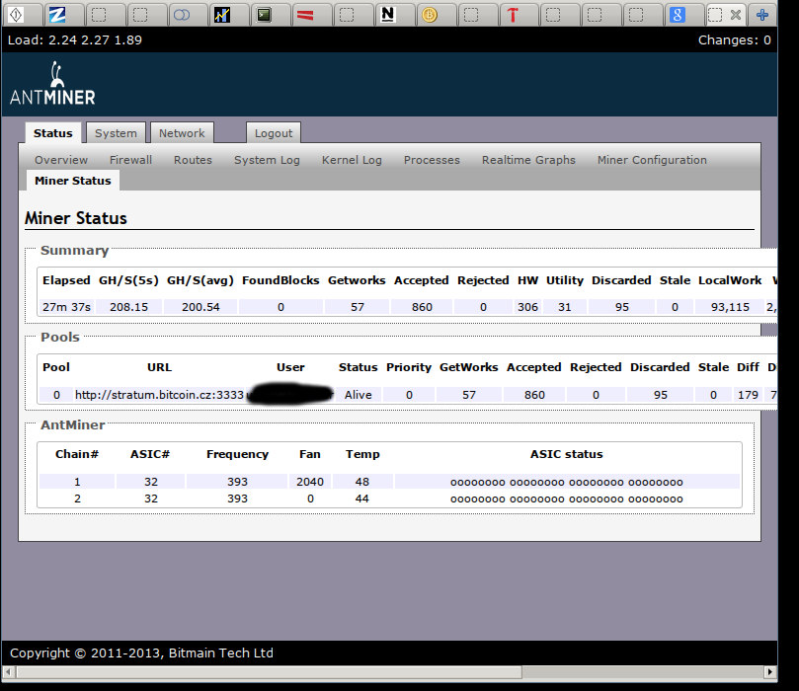The height and width of the screenshot is (691, 799).
Task: Switch to the Bitcoin coin icon tab
Action: (429, 14)
